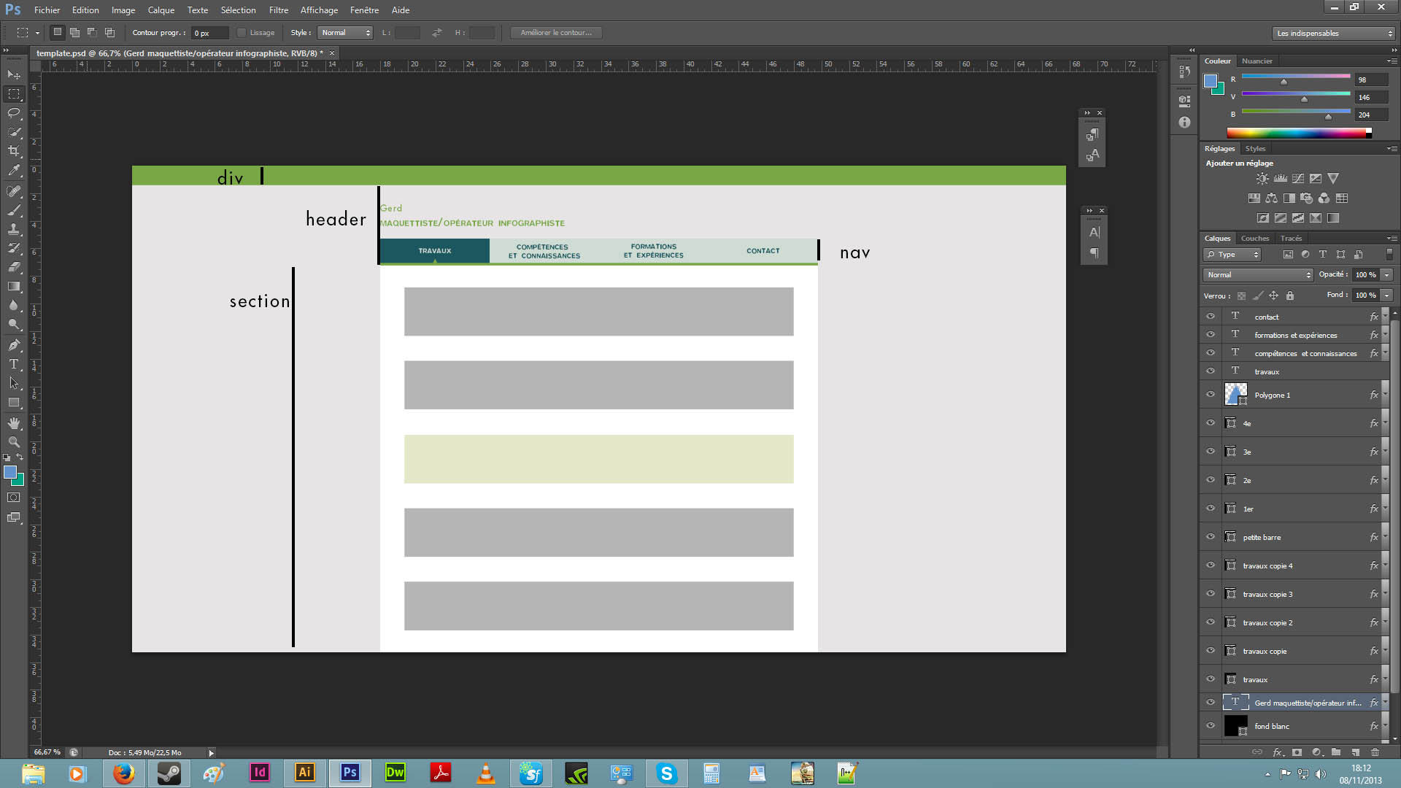The height and width of the screenshot is (788, 1401).
Task: Open the layer blending mode dropdown
Action: tap(1258, 275)
